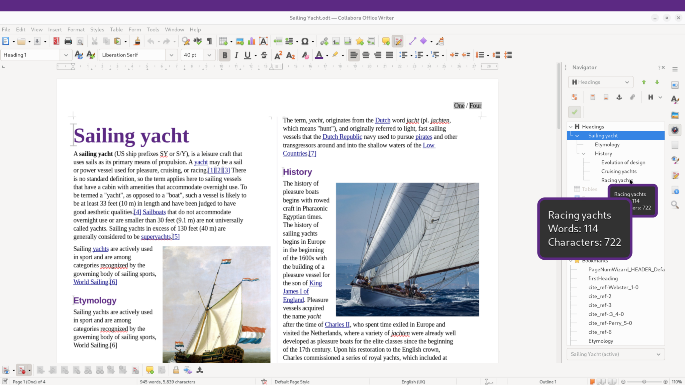The width and height of the screenshot is (685, 385).
Task: Toggle formatting marks display
Action: tap(209, 41)
